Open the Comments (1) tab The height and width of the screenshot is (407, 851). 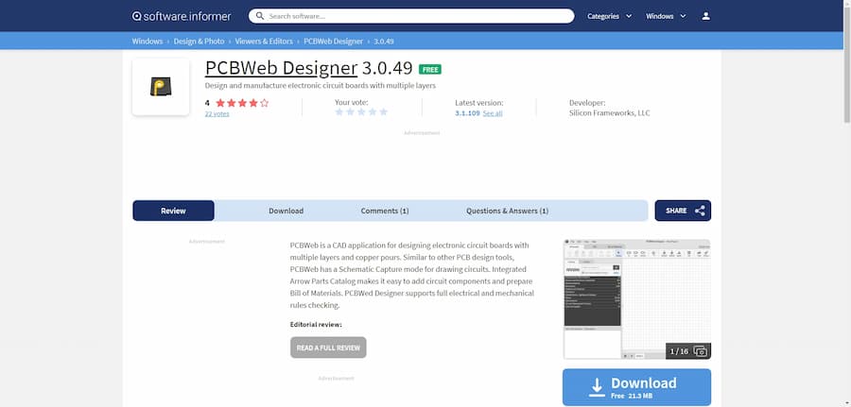tap(385, 211)
